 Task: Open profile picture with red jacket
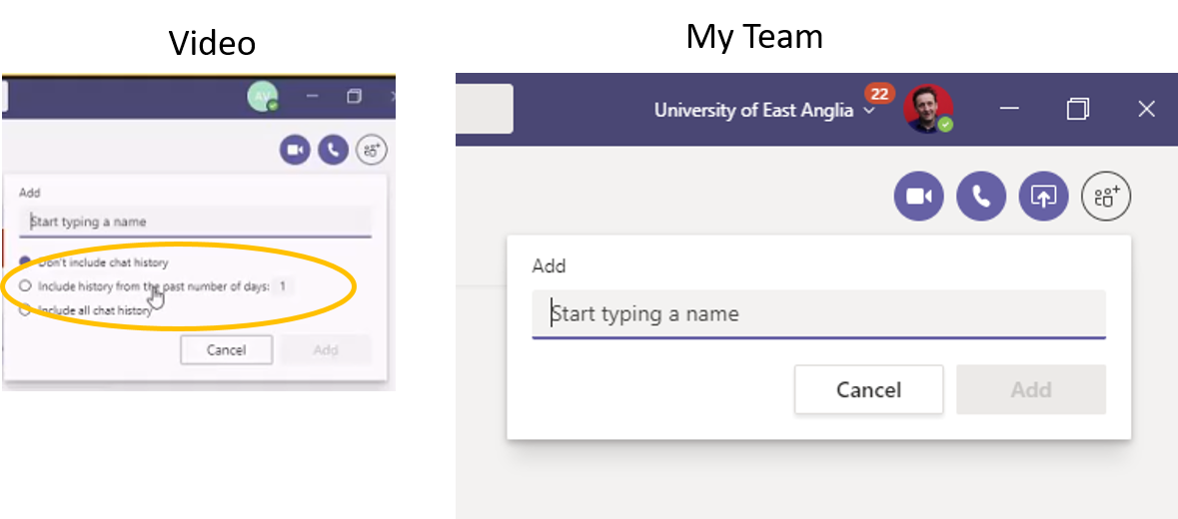(x=928, y=110)
